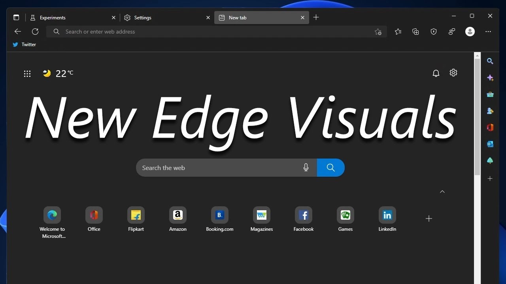
Task: Click the page vertical scrollbar thumb
Action: (478, 117)
